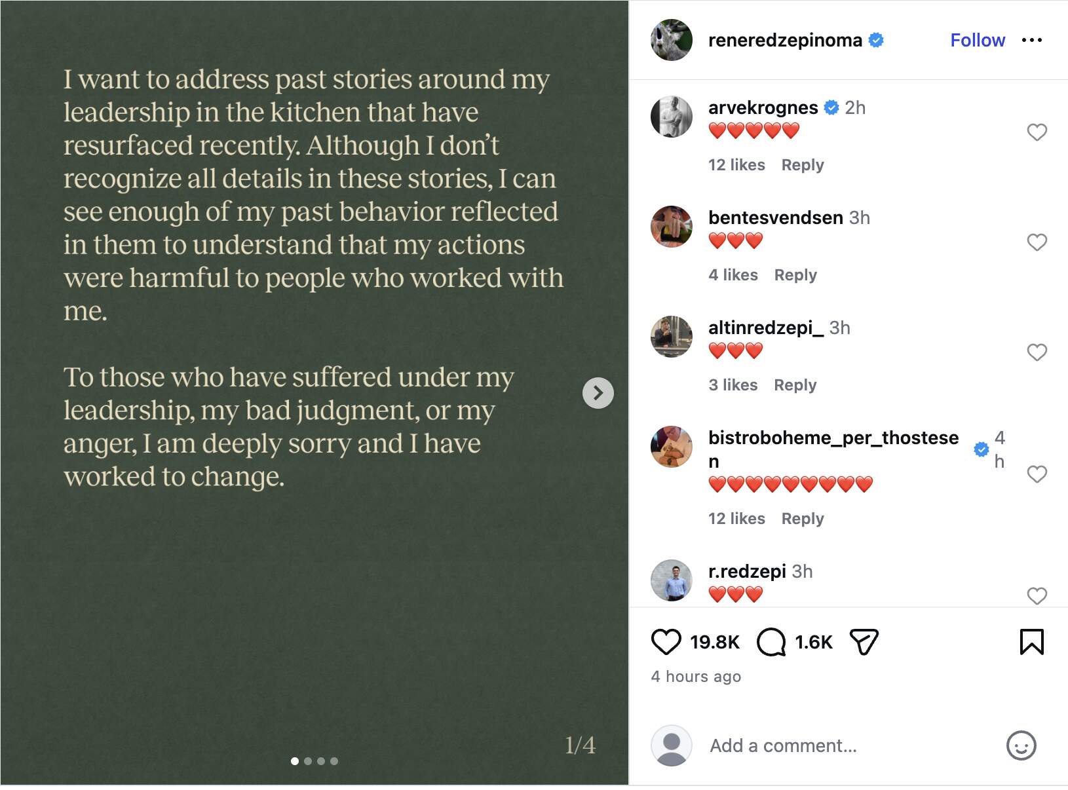The image size is (1068, 790).
Task: View 12 likes on arvekrognes's comment
Action: point(736,165)
